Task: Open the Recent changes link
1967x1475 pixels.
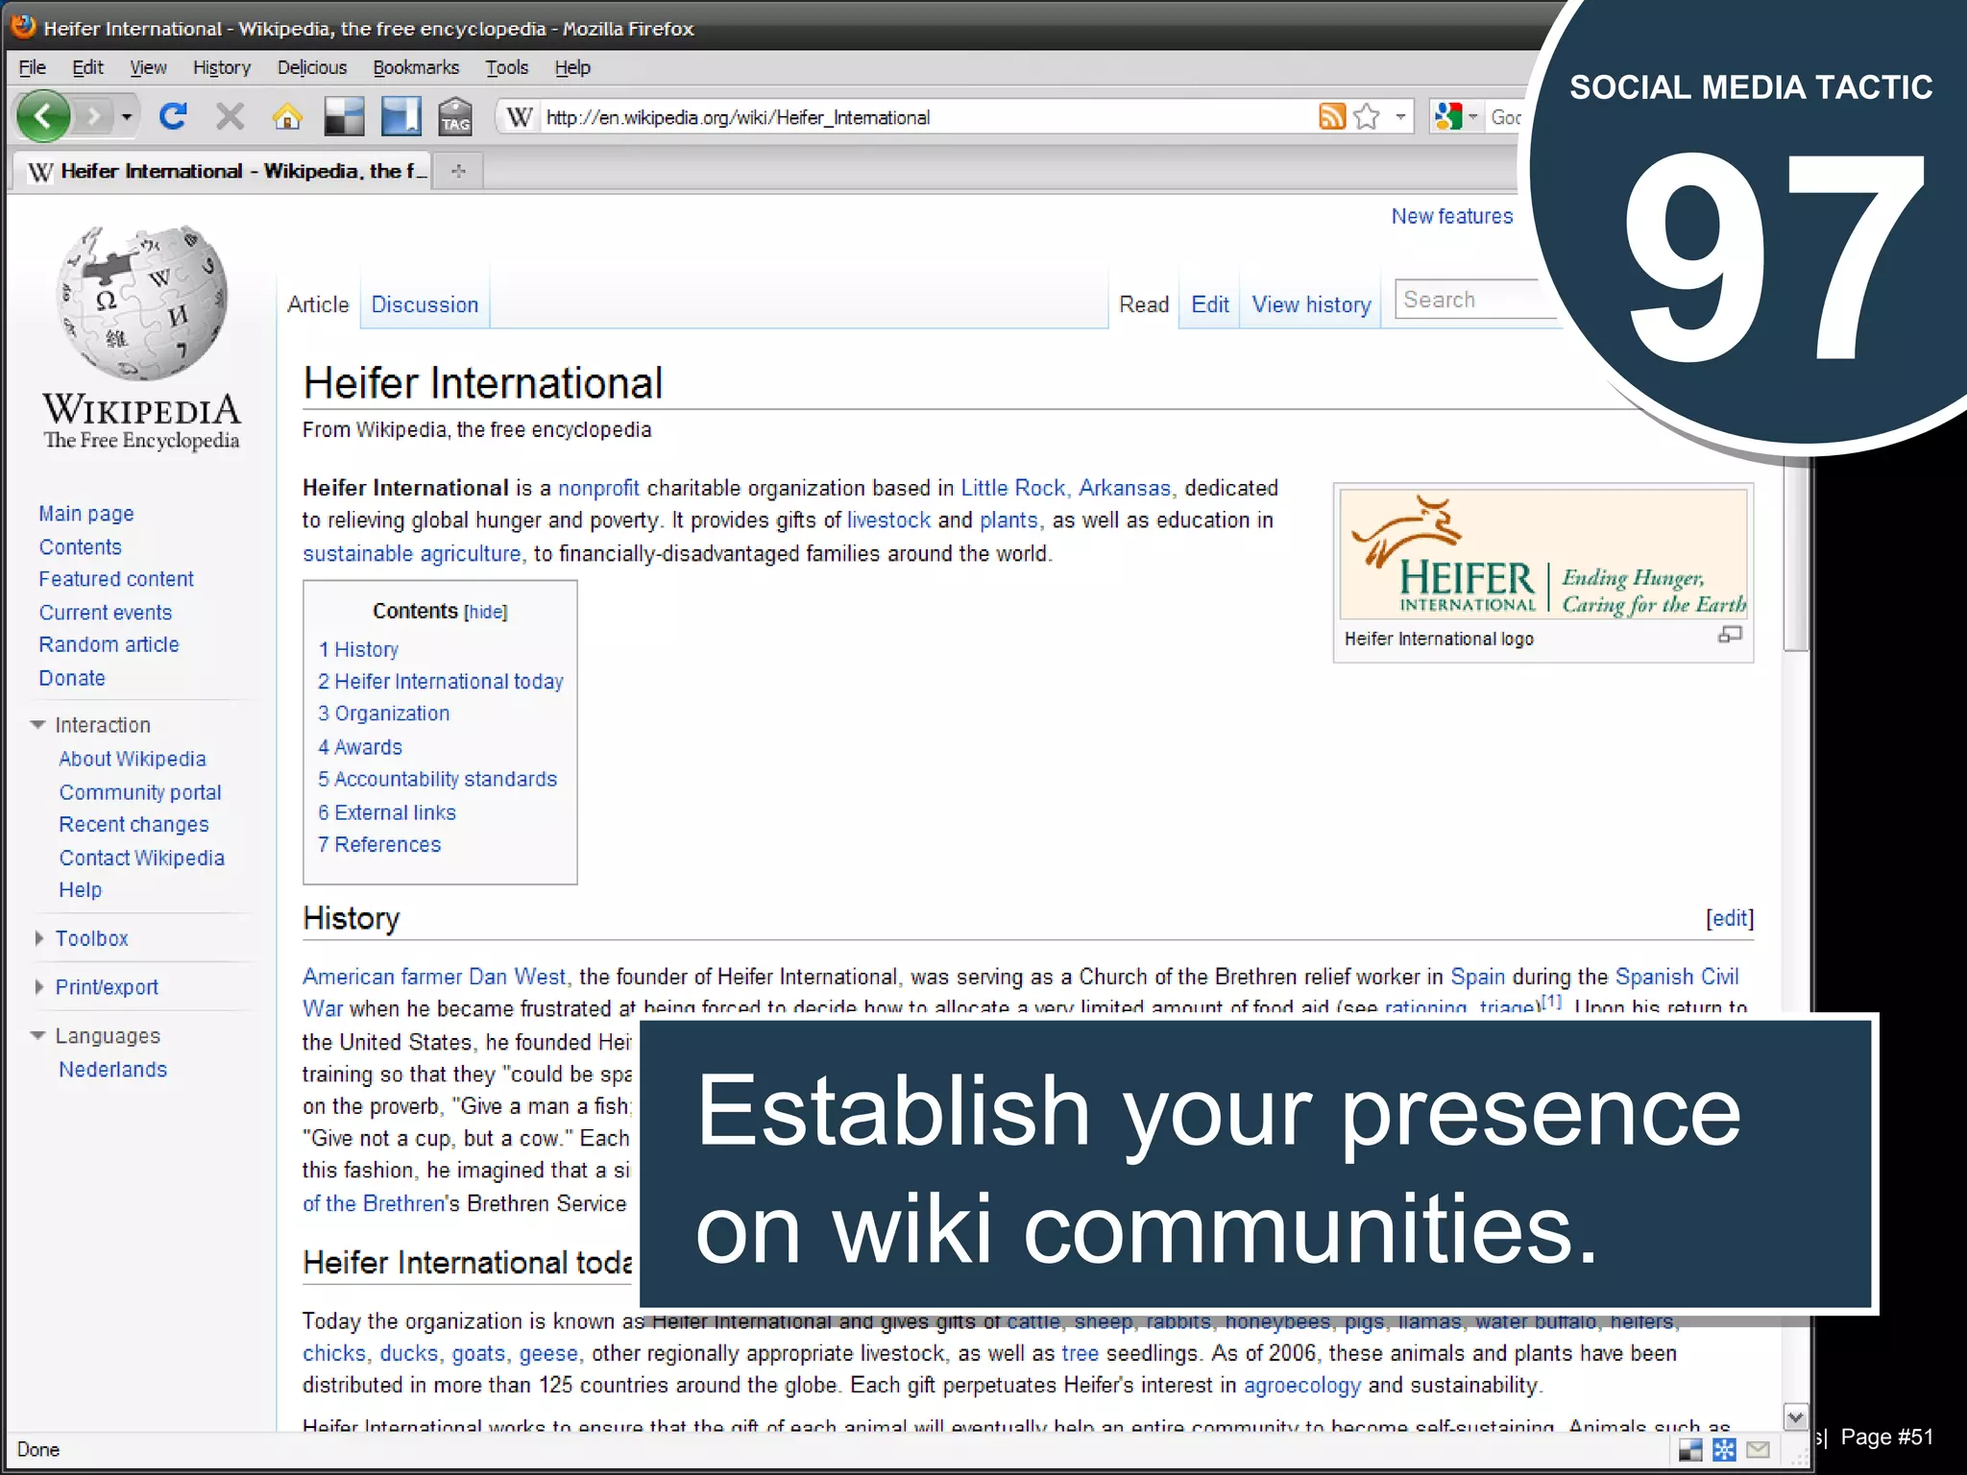Action: 134,825
